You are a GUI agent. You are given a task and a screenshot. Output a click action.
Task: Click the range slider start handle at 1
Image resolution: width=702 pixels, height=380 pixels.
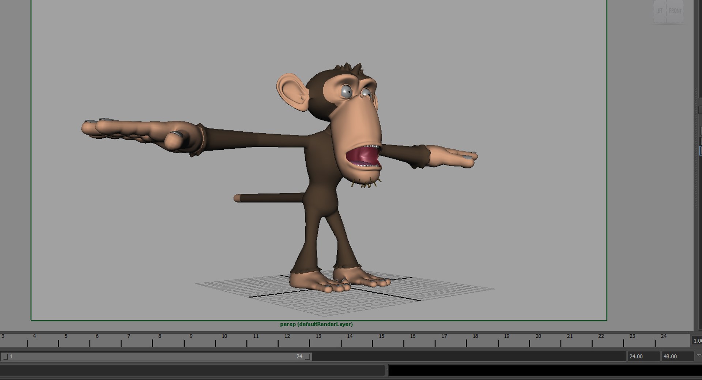(x=5, y=357)
